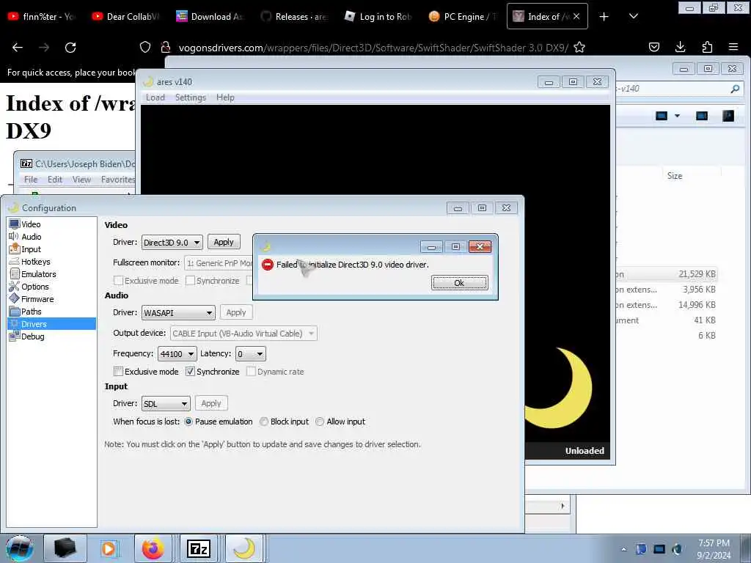Toggle Audio Exclusive mode checkbox
This screenshot has width=751, height=563.
(x=118, y=372)
